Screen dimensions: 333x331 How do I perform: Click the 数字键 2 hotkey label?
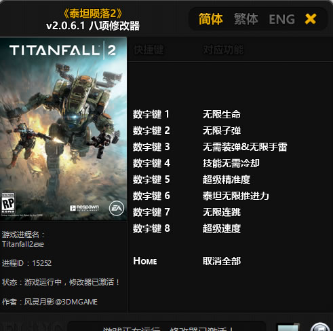[151, 130]
